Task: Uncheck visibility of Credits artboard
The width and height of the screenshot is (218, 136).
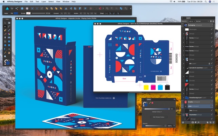Action: (212, 102)
